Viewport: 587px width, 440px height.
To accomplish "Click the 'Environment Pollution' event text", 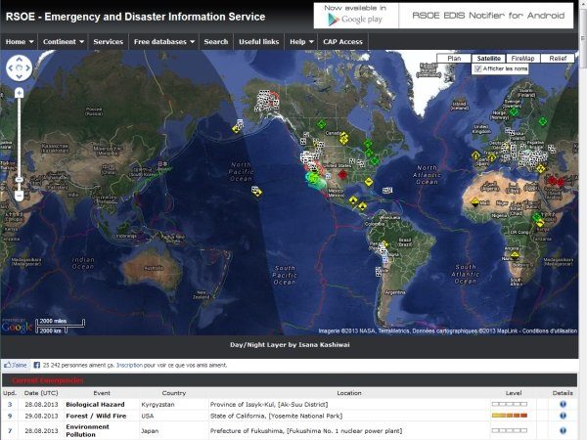I will pyautogui.click(x=87, y=430).
